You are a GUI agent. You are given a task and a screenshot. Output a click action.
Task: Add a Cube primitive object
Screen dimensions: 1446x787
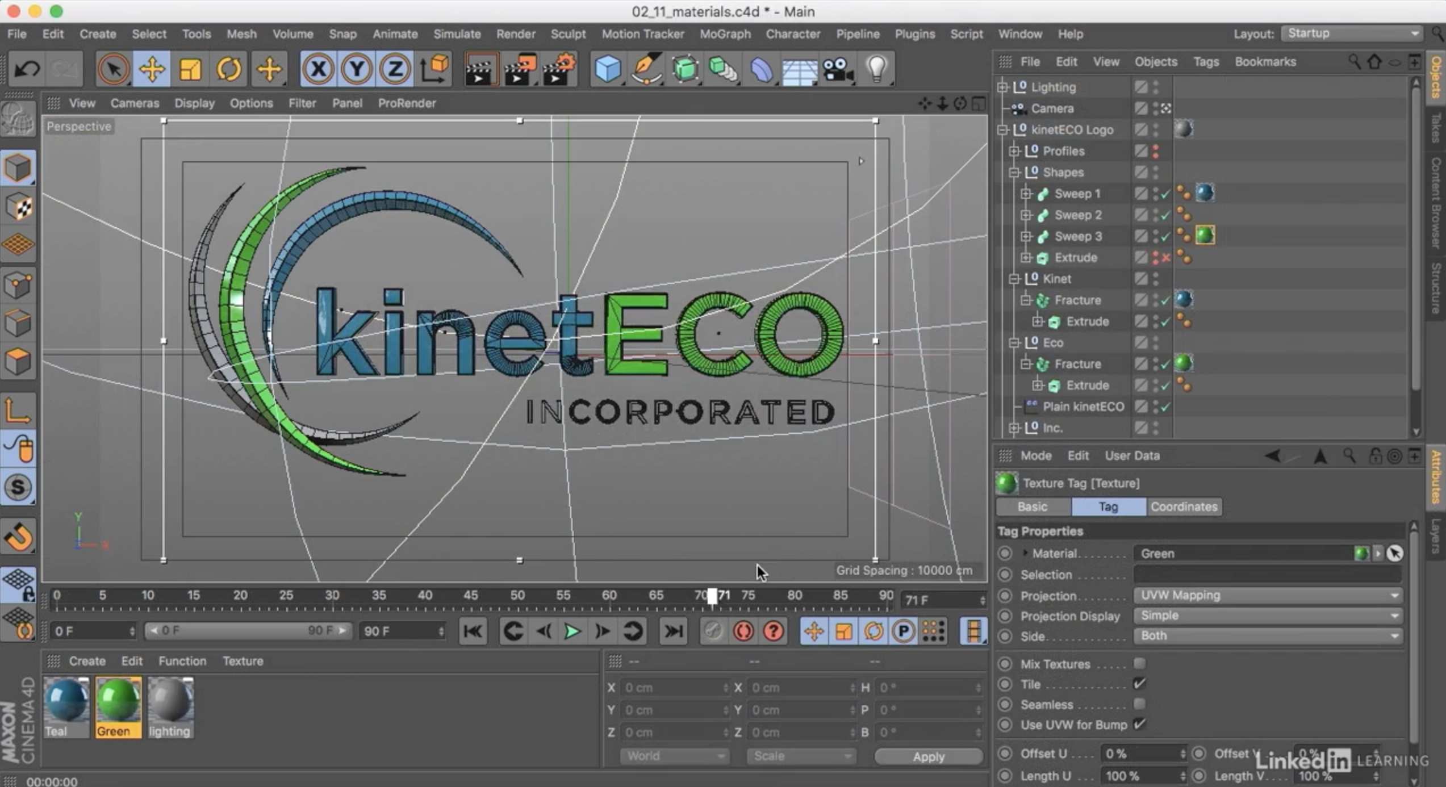[x=607, y=69]
